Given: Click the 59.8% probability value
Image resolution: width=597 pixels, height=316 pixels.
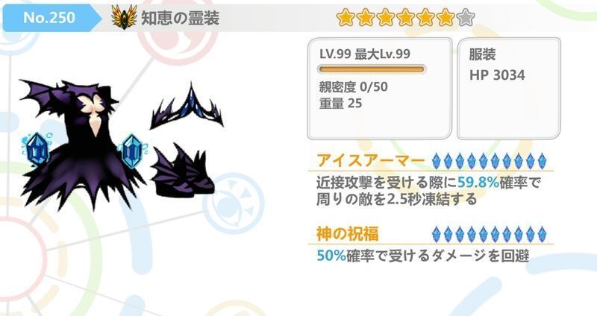Looking at the screenshot, I should 478,183.
